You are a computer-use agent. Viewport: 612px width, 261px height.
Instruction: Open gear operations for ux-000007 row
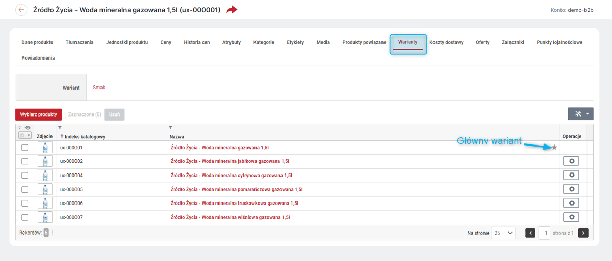(571, 217)
